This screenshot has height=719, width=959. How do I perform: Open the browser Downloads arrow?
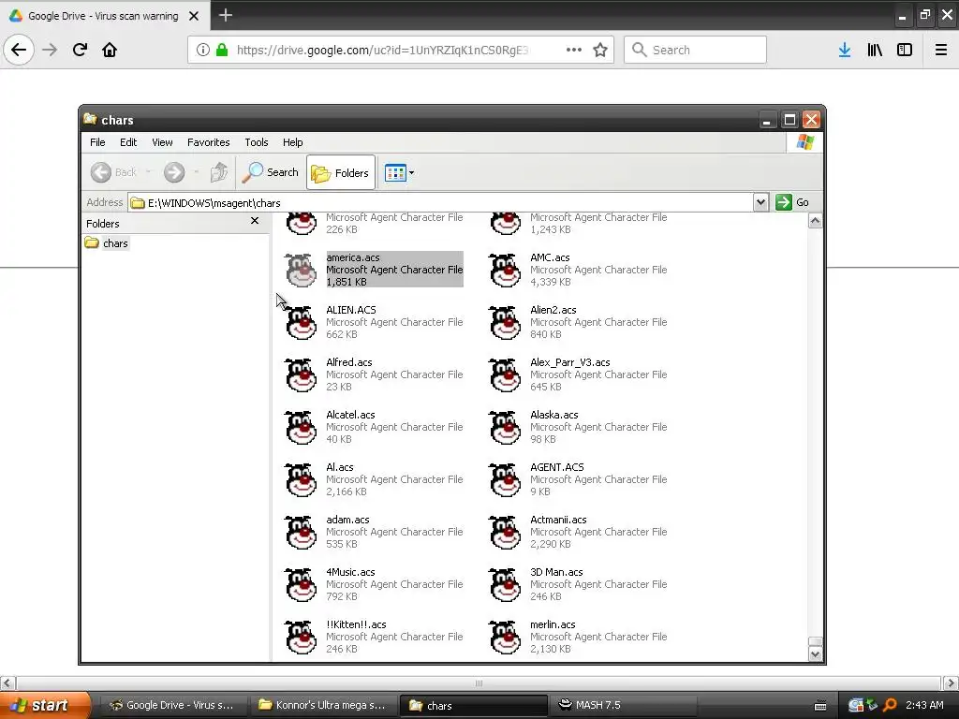point(845,50)
